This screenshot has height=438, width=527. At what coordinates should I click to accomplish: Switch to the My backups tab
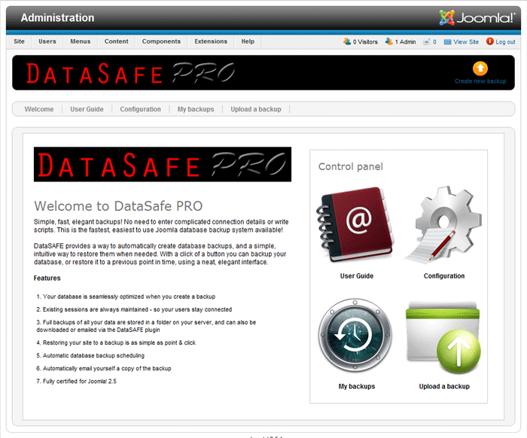click(x=196, y=109)
